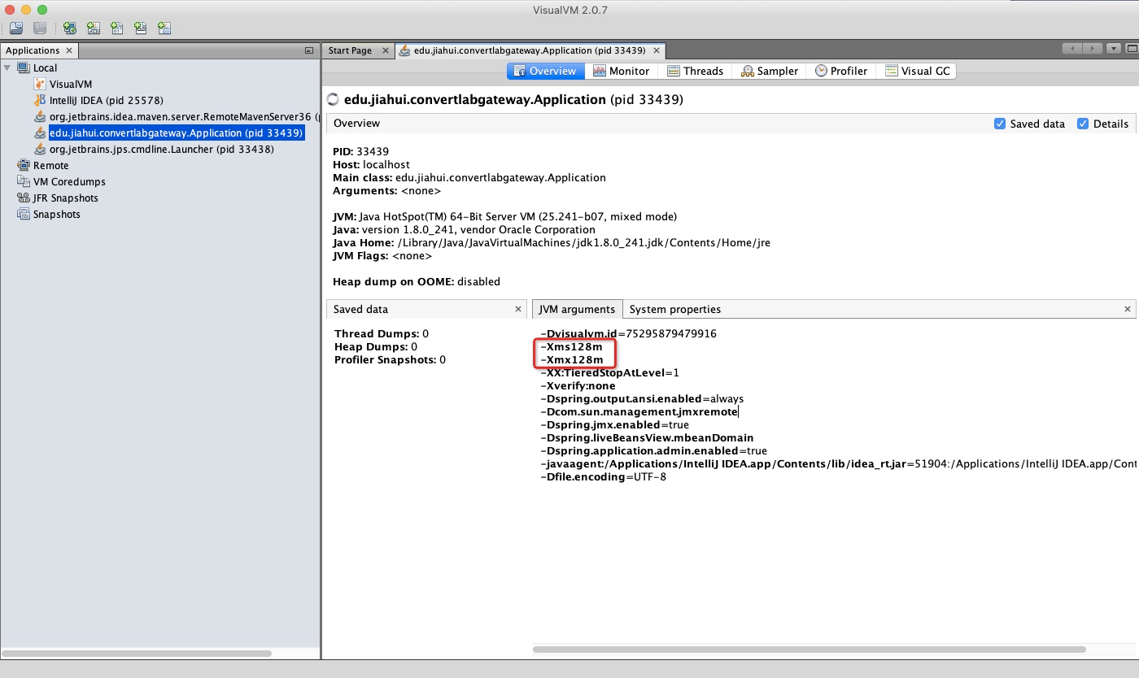Click the greyed-out Save floppy disk toolbar icon
The image size is (1139, 678).
40,28
